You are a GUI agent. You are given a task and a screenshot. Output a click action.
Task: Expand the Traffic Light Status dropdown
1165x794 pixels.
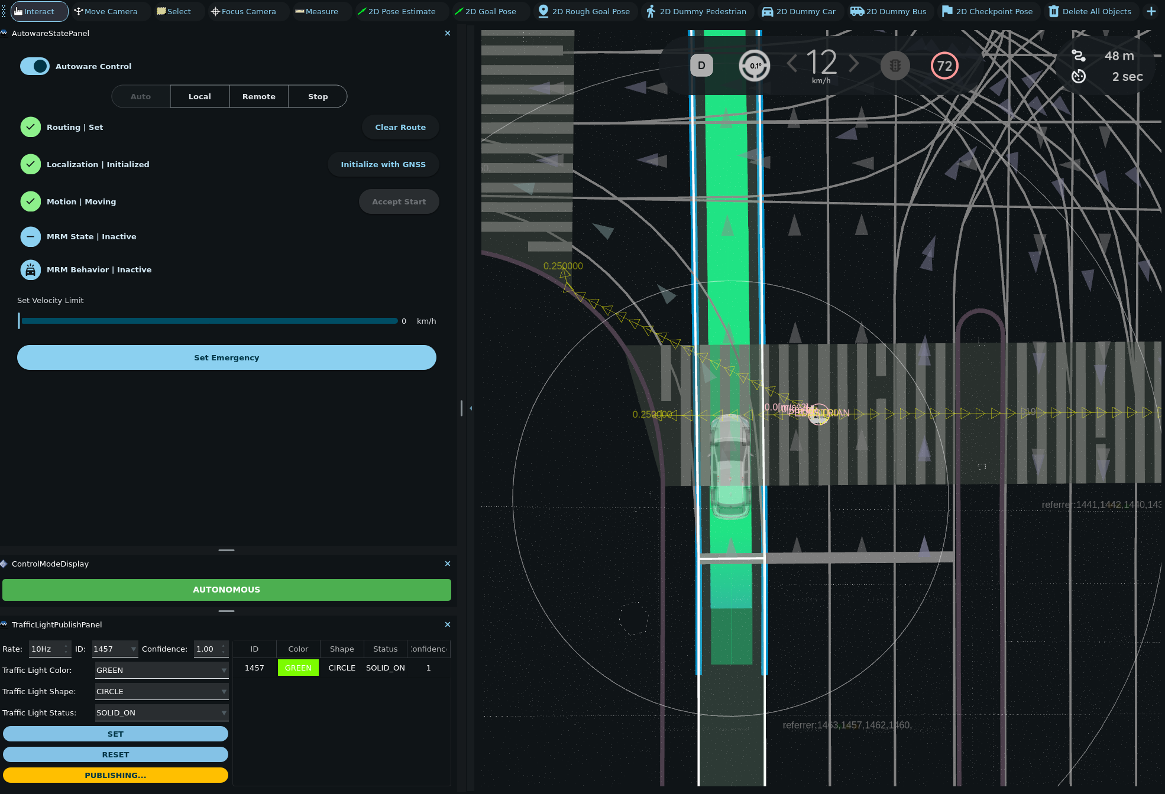point(161,712)
